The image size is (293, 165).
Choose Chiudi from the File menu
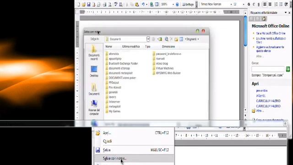(x=134, y=141)
